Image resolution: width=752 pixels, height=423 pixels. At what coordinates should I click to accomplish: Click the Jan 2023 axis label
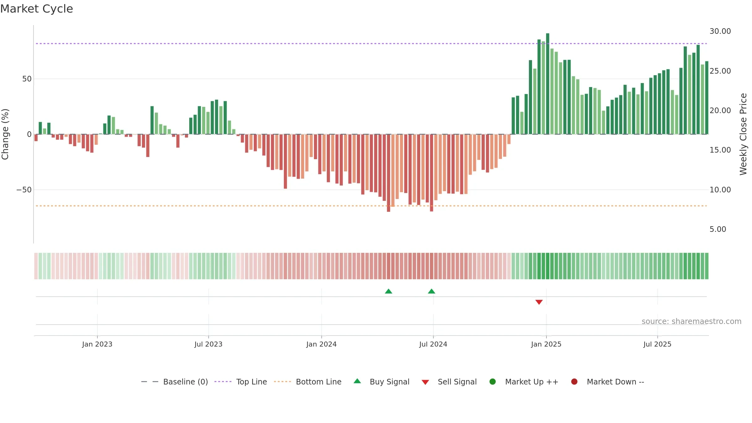[97, 344]
